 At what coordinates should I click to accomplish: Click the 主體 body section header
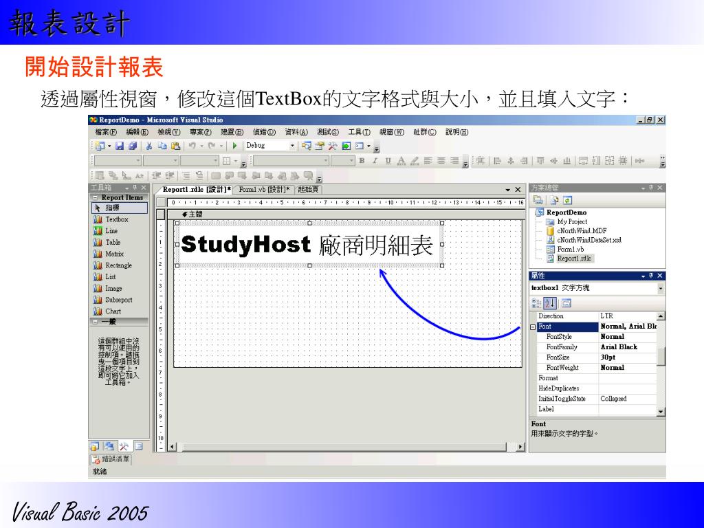(x=345, y=214)
